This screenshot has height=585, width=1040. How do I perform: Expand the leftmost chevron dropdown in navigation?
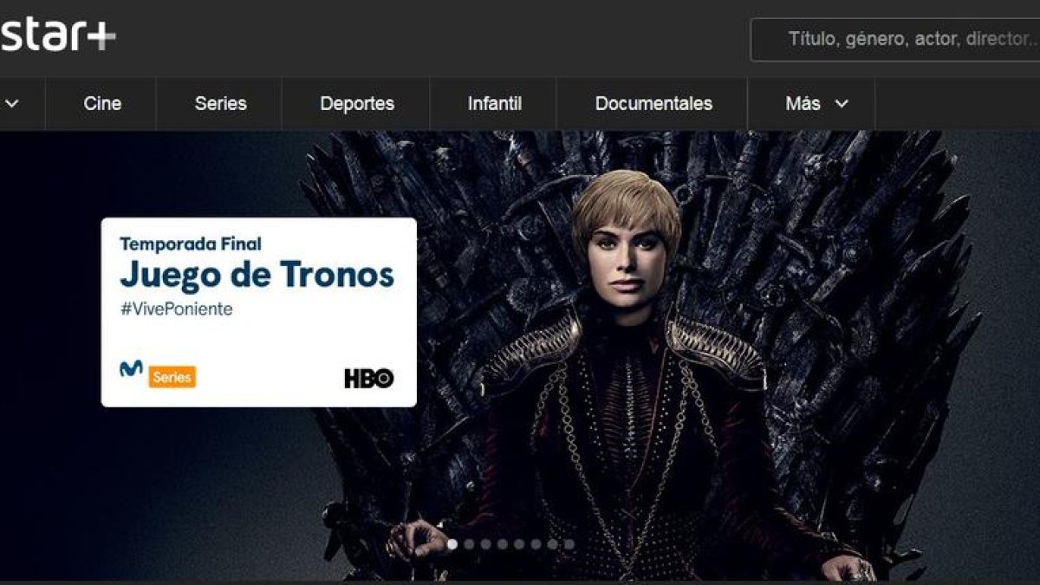click(x=12, y=104)
